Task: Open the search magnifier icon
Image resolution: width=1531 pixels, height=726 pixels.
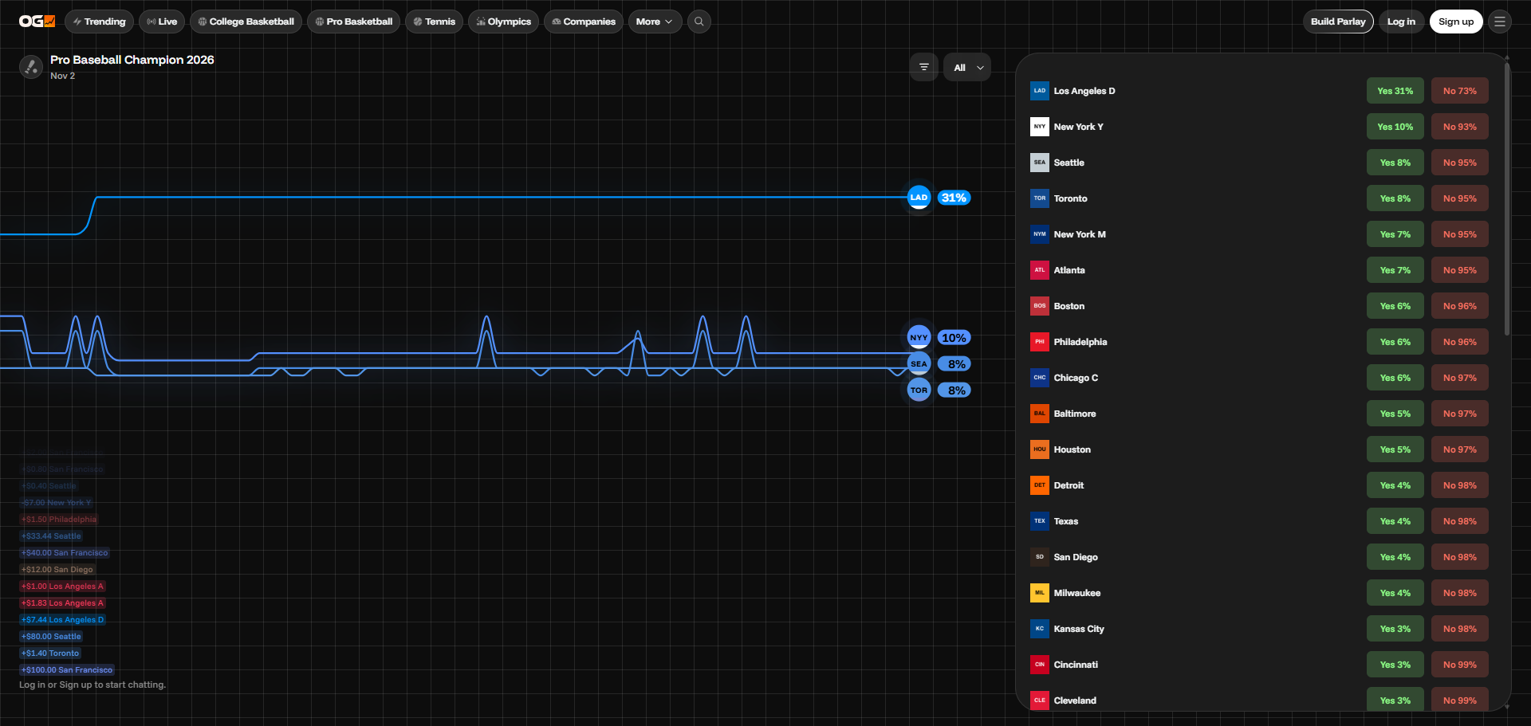Action: tap(699, 22)
